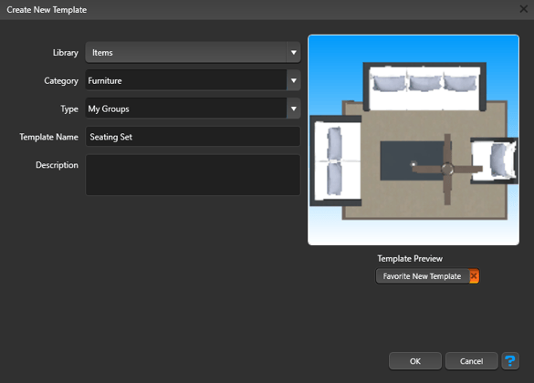Click the sky background of the template preview
534x383 pixels.
[x=334, y=68]
